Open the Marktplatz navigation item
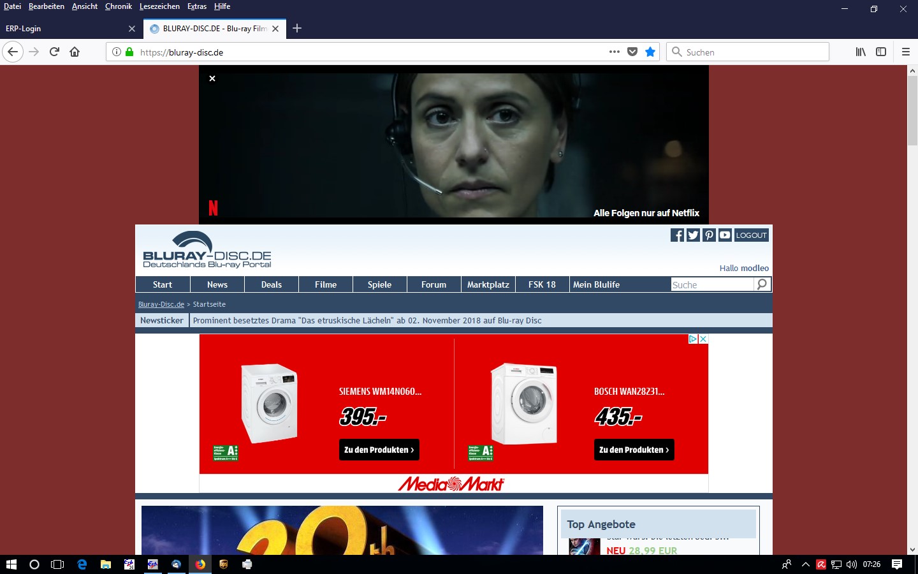This screenshot has width=918, height=574. point(488,284)
